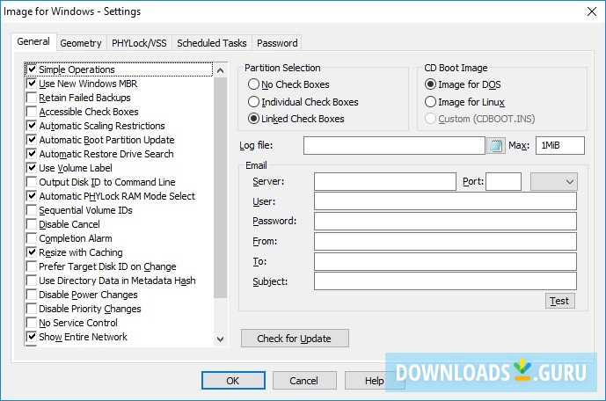Close the Settings dialog window
The image size is (606, 401).
(591, 11)
